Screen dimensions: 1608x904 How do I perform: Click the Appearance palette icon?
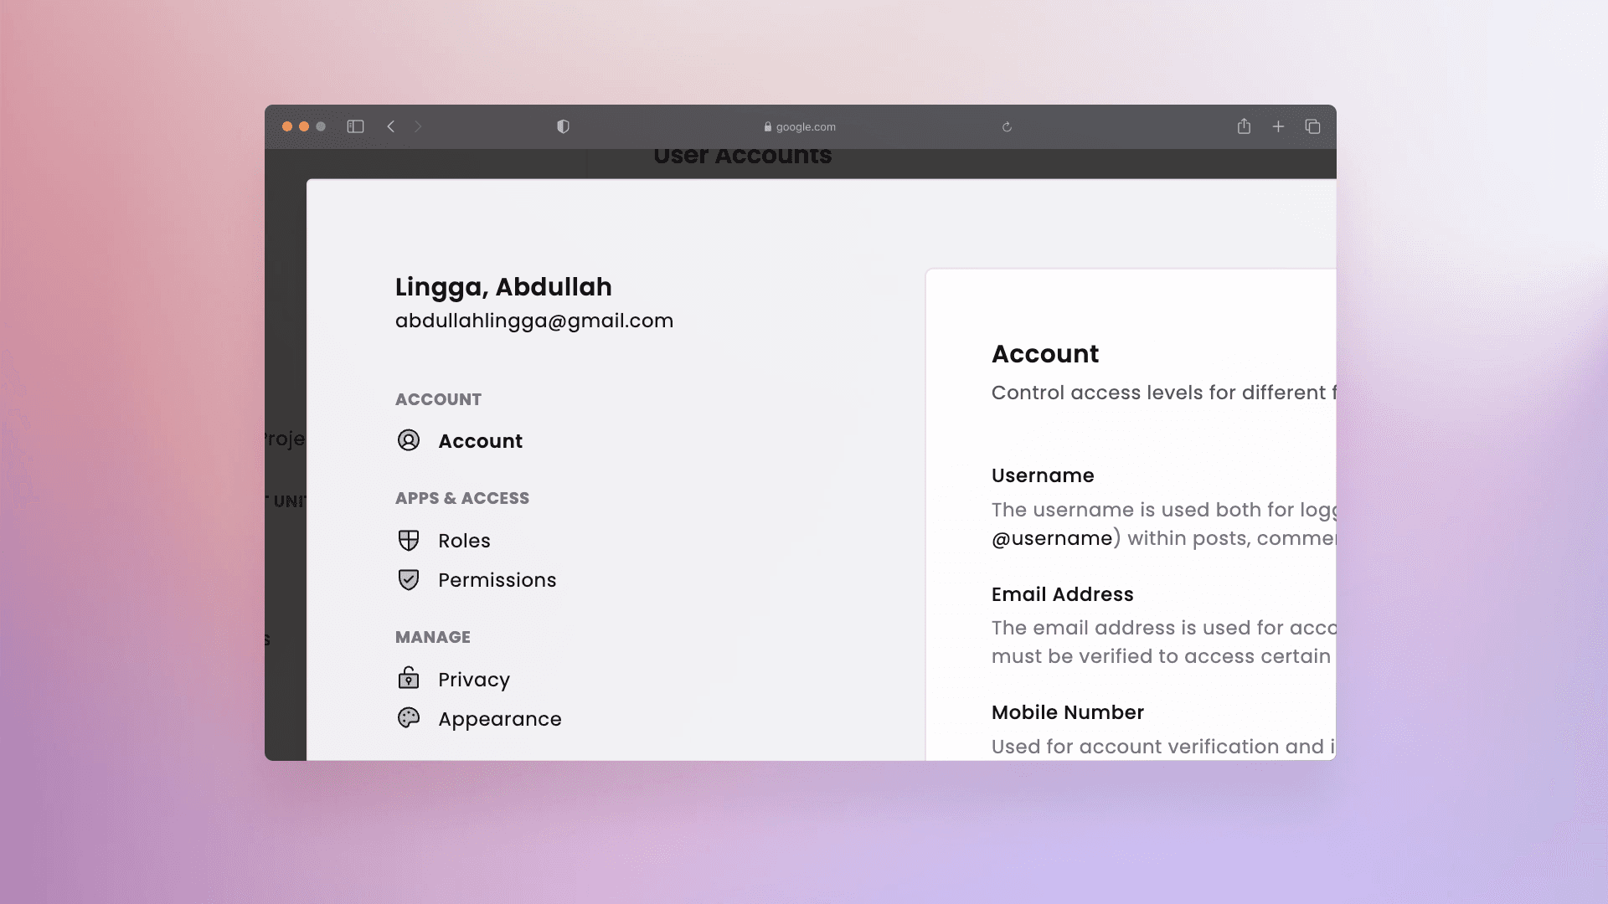click(x=409, y=718)
